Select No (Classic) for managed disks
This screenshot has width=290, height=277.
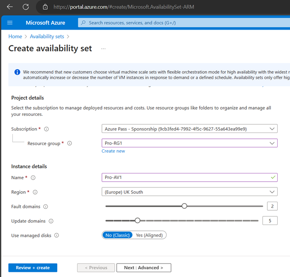point(117,235)
